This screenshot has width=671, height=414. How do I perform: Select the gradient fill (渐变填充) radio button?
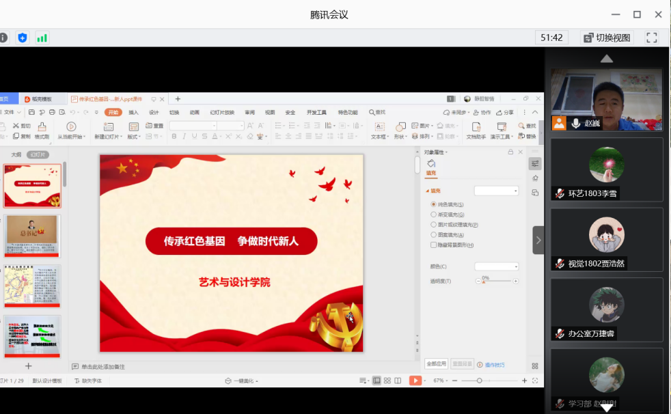click(x=433, y=215)
